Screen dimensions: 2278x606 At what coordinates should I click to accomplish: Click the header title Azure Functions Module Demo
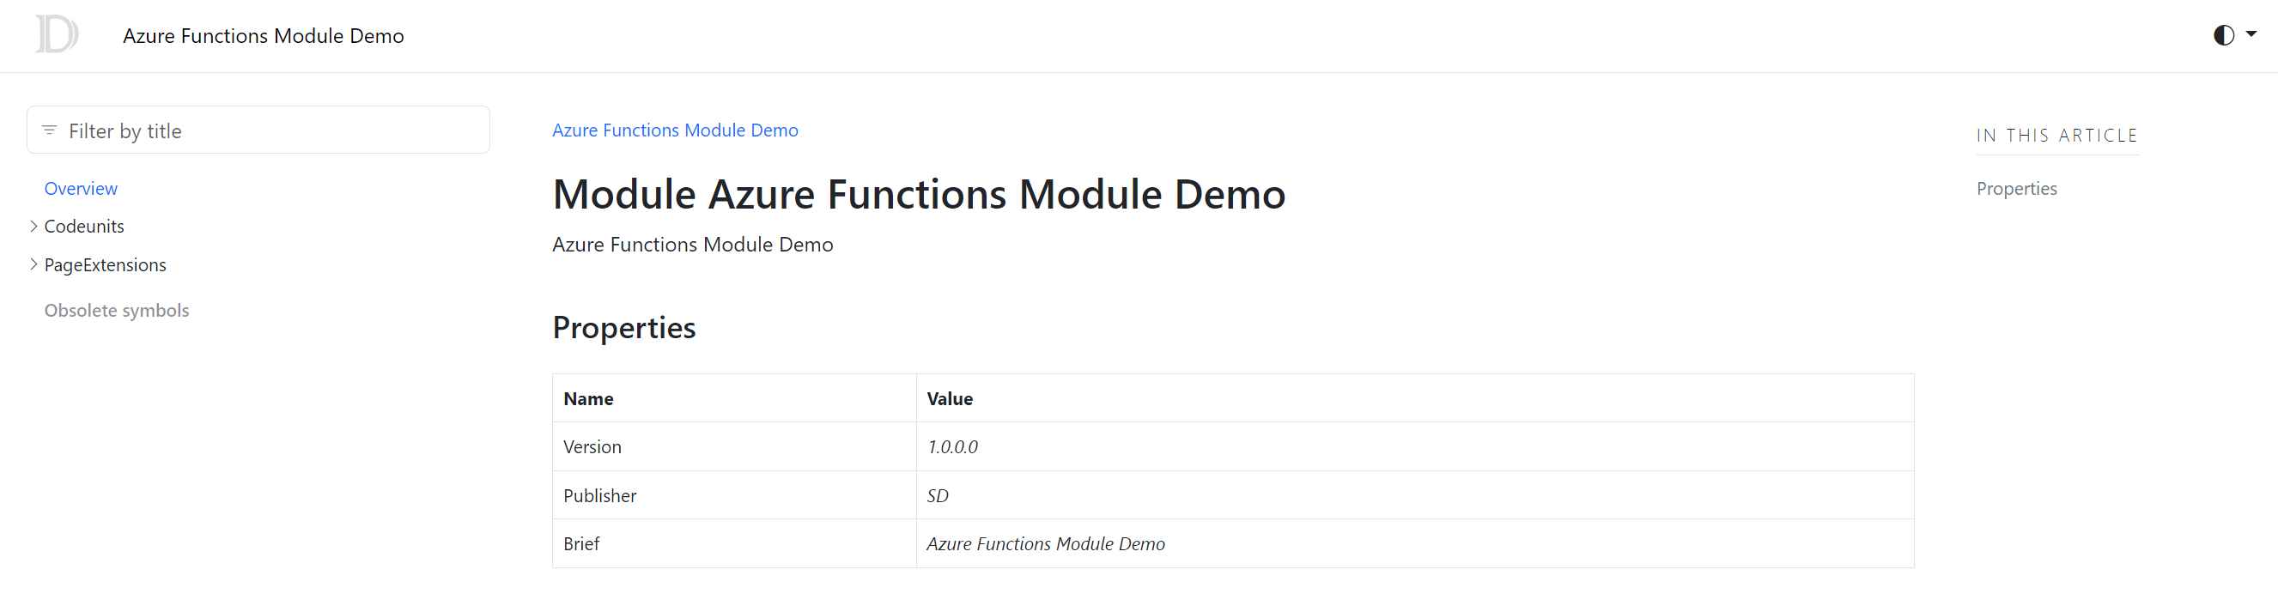tap(264, 36)
